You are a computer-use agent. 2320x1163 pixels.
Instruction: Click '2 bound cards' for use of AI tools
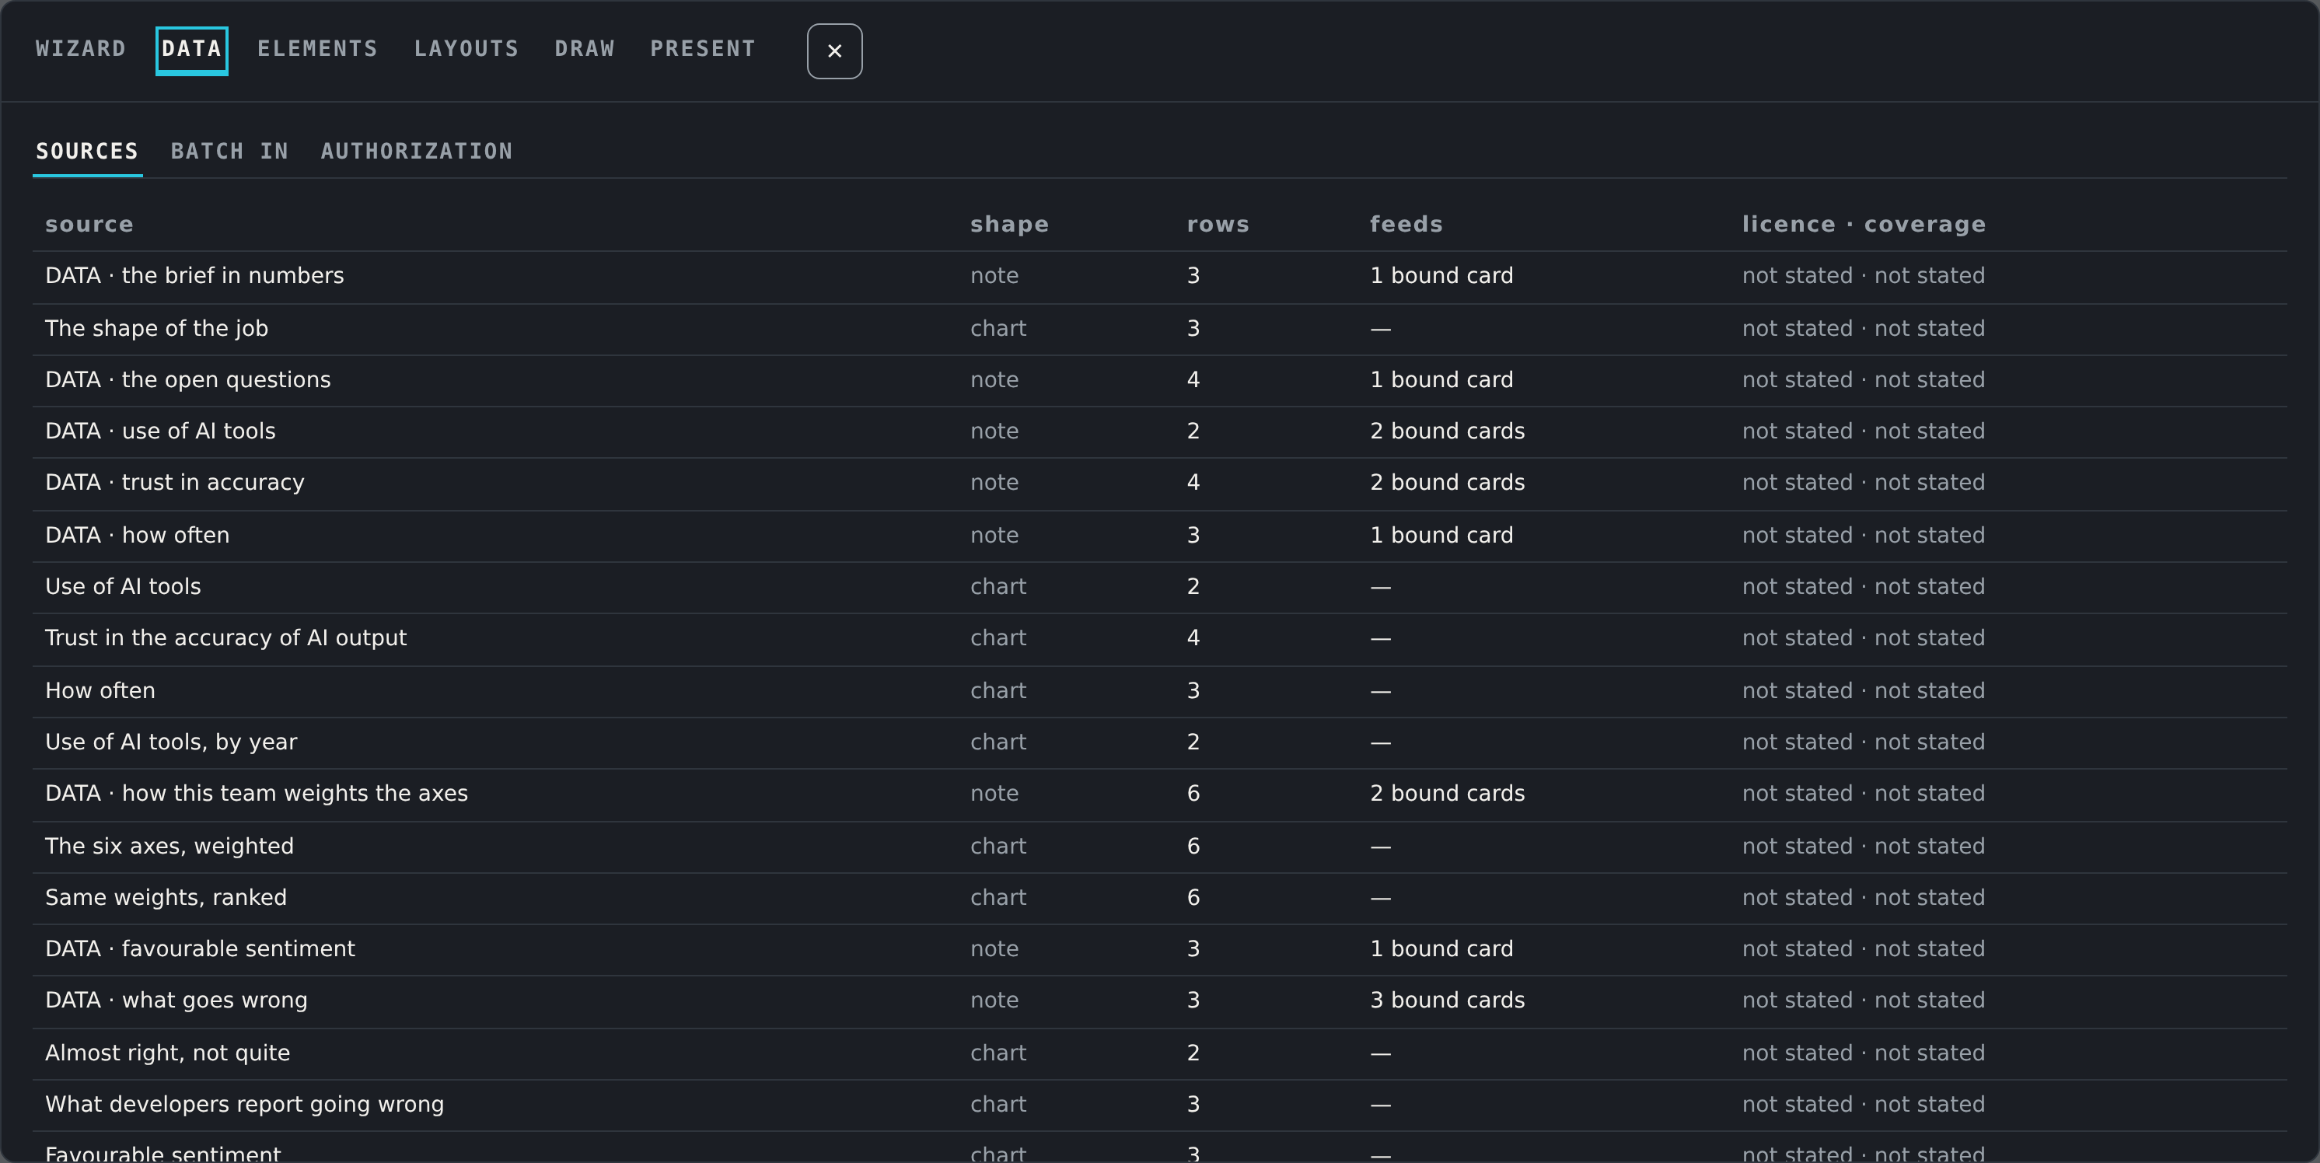pos(1448,431)
